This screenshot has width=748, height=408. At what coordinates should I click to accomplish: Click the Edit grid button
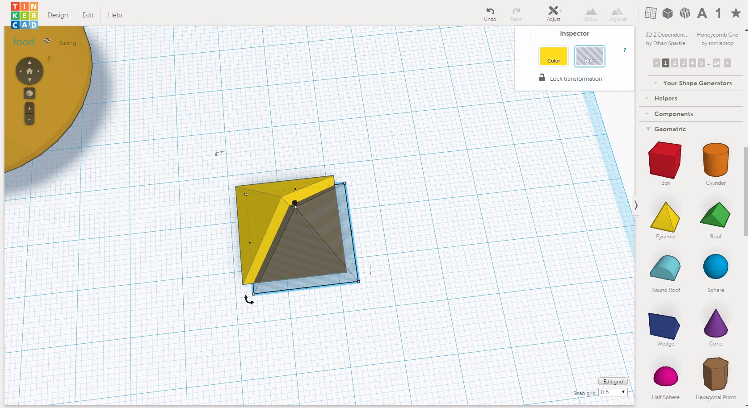point(613,382)
